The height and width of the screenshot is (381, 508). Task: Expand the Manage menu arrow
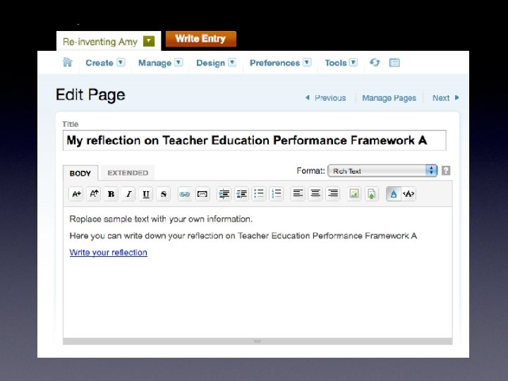(179, 62)
